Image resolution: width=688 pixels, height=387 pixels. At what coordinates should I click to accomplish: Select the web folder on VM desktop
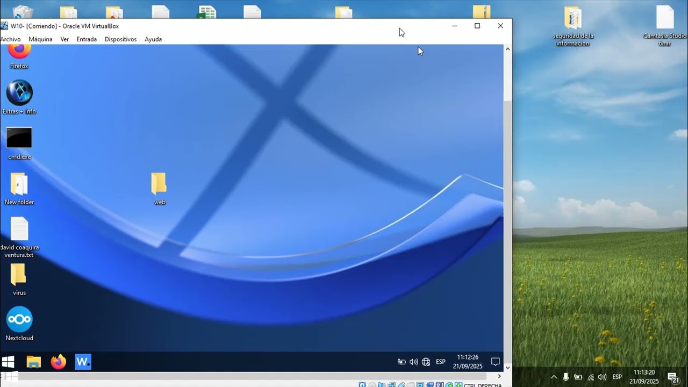(x=159, y=189)
